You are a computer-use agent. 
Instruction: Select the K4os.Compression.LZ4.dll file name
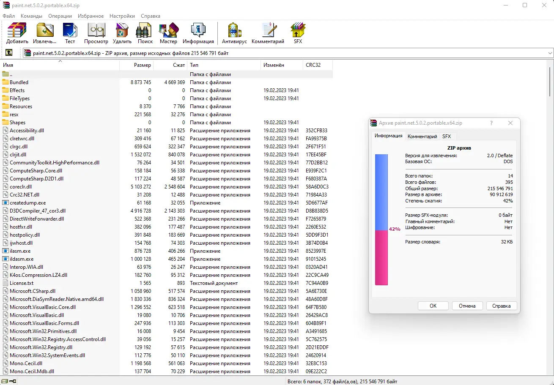click(38, 275)
